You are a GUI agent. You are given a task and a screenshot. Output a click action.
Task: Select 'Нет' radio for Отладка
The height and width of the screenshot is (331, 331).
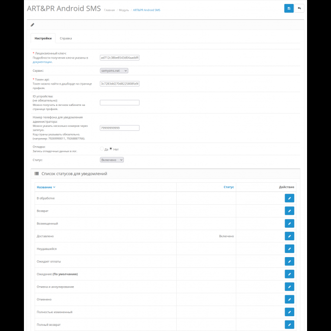coord(111,149)
